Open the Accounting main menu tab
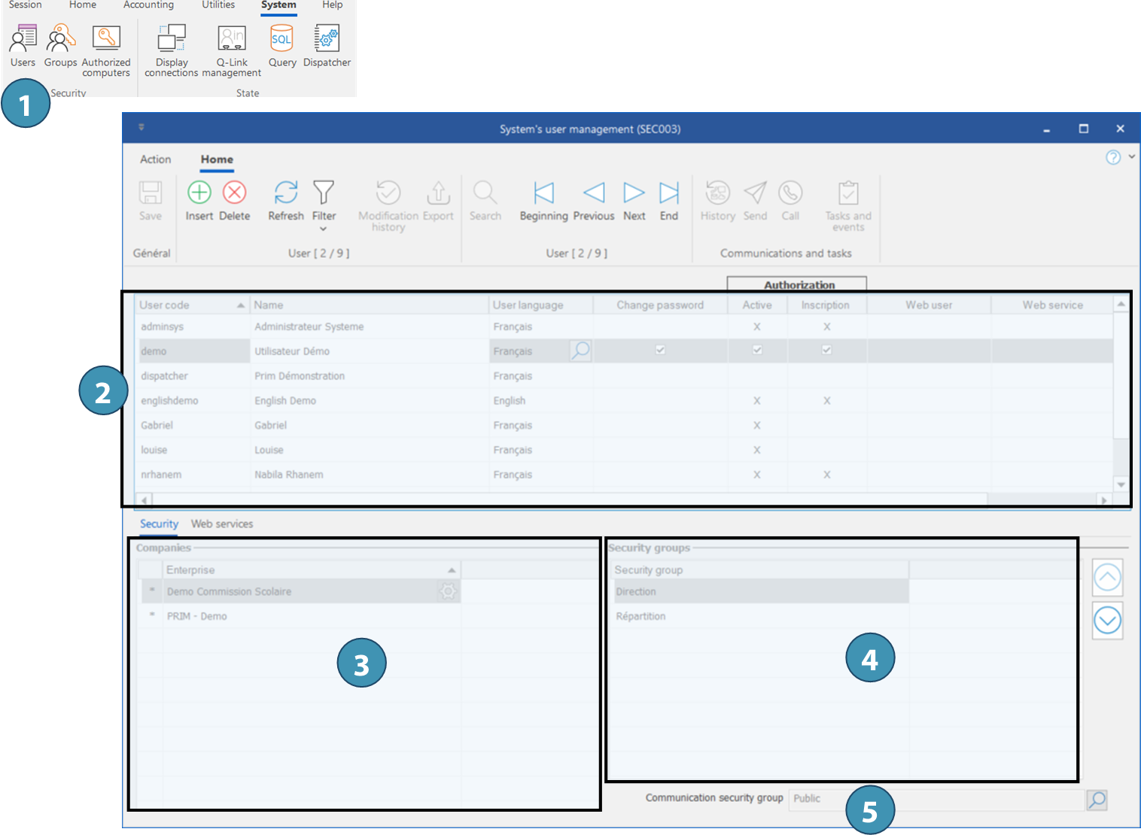This screenshot has height=835, width=1141. pyautogui.click(x=148, y=5)
